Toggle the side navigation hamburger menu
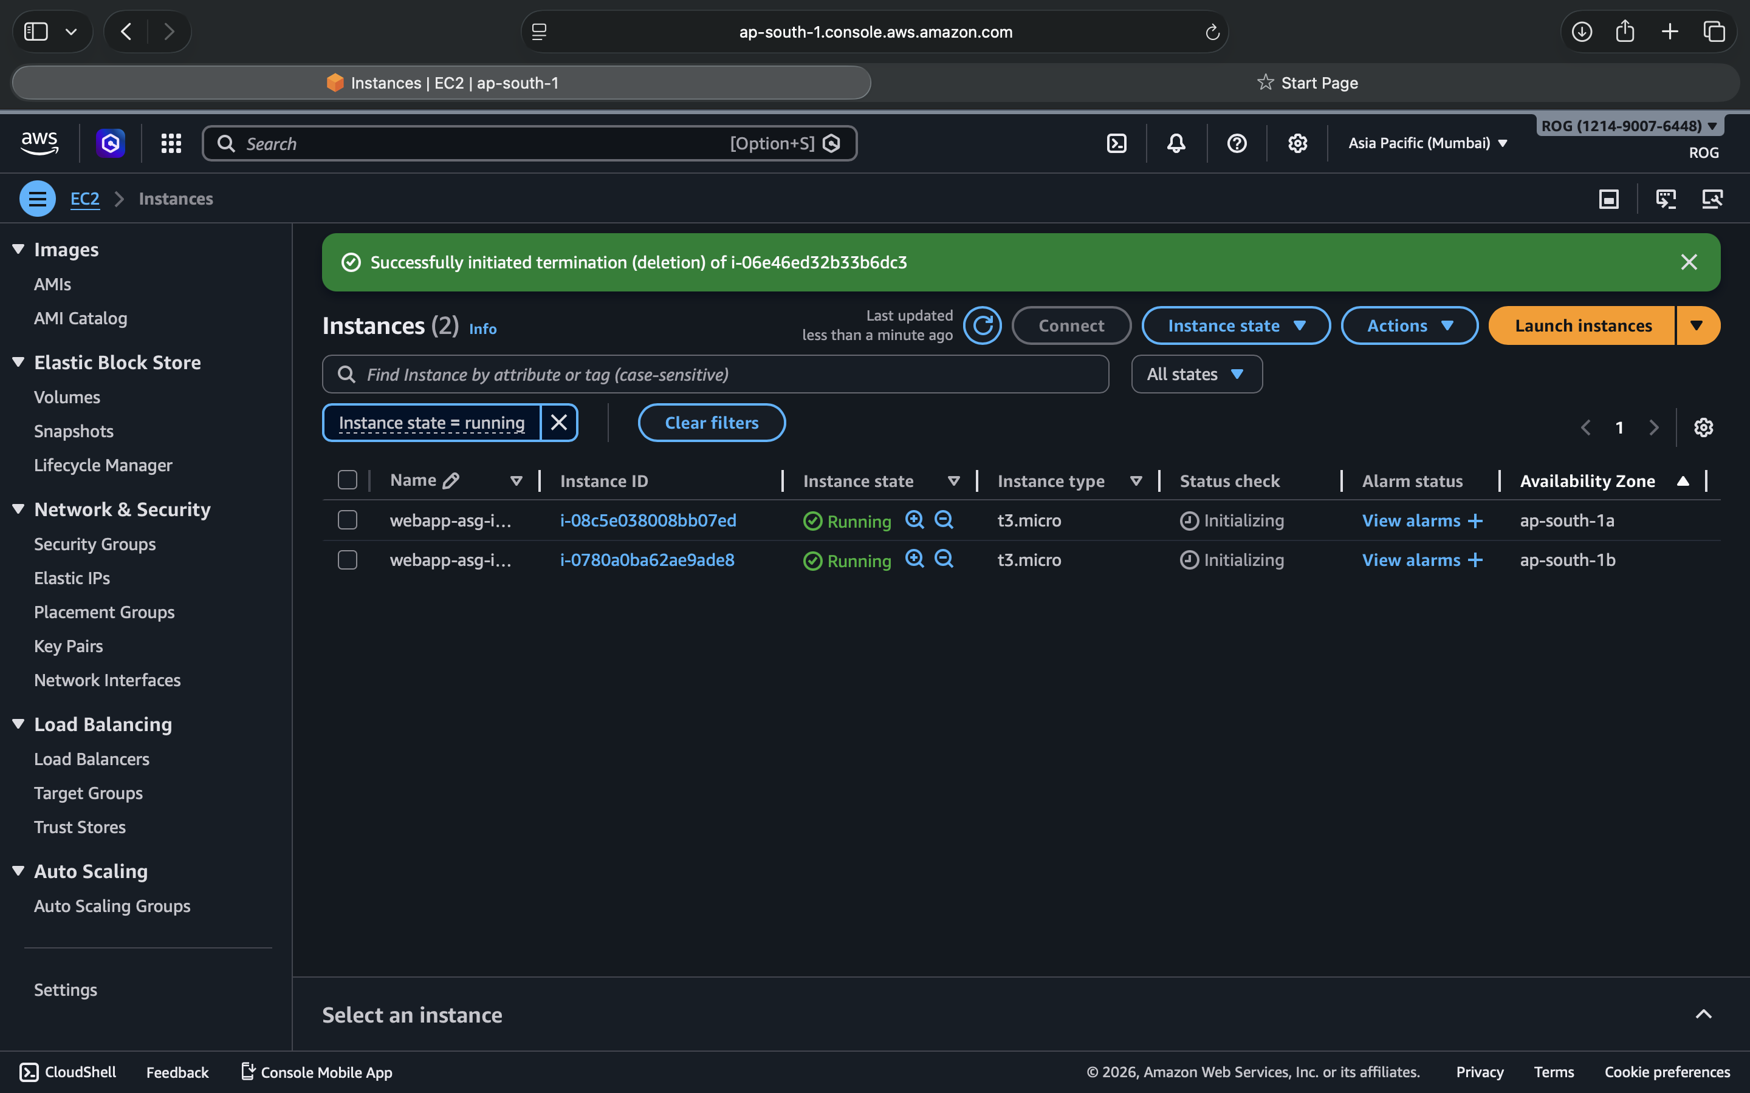Screen dimensions: 1750x1093 [38, 199]
